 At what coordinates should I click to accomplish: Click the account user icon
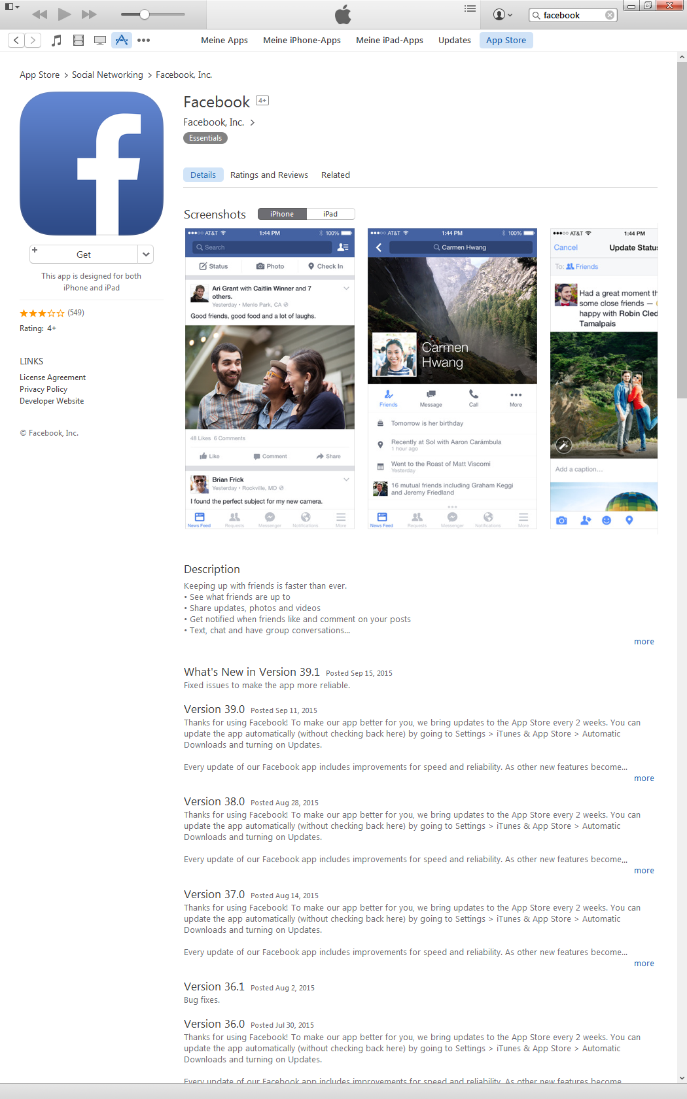(x=502, y=14)
